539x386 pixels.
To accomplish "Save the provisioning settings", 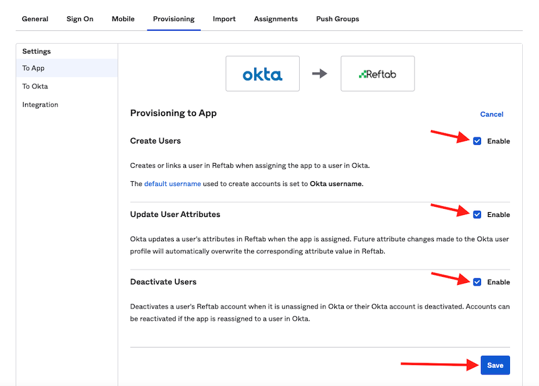I will pyautogui.click(x=495, y=365).
